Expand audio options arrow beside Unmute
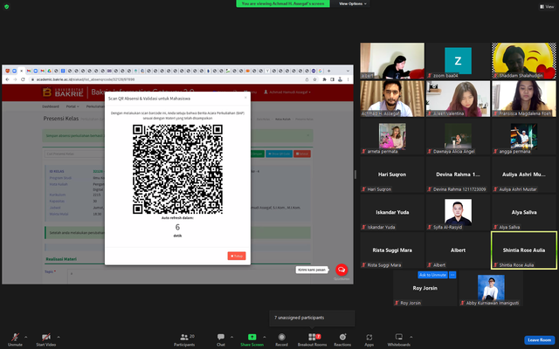The image size is (559, 349). (25, 337)
